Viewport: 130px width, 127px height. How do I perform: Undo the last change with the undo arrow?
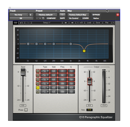point(22,23)
